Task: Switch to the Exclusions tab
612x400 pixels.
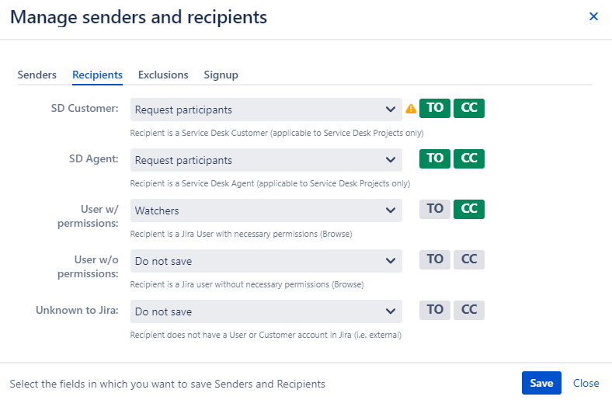Action: tap(163, 75)
